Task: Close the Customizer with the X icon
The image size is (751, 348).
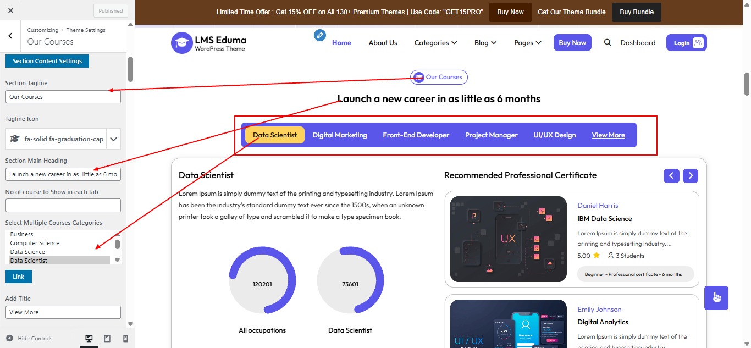Action: [10, 10]
